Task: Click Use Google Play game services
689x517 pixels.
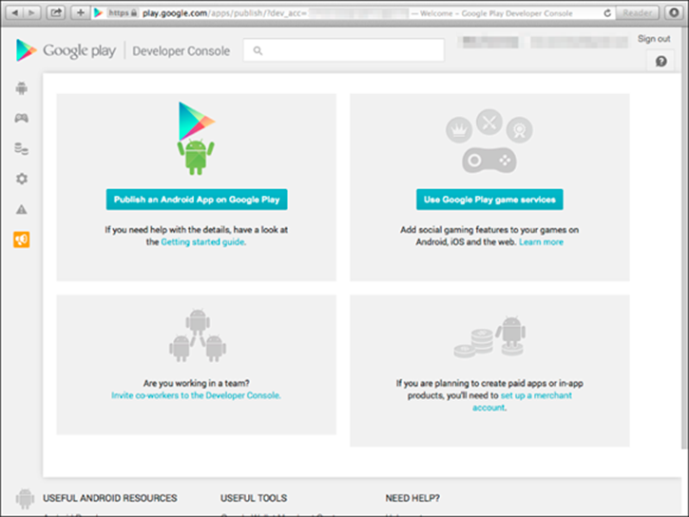Action: pyautogui.click(x=489, y=200)
